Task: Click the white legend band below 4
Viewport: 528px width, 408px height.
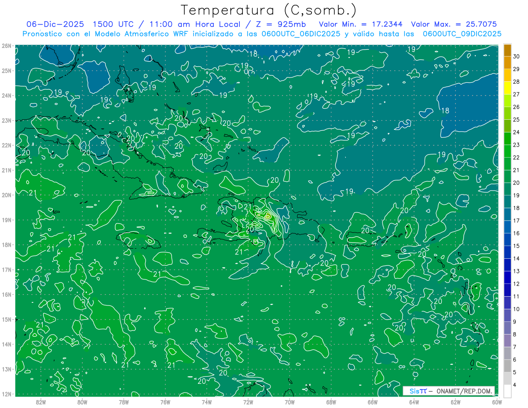Action: tap(507, 391)
